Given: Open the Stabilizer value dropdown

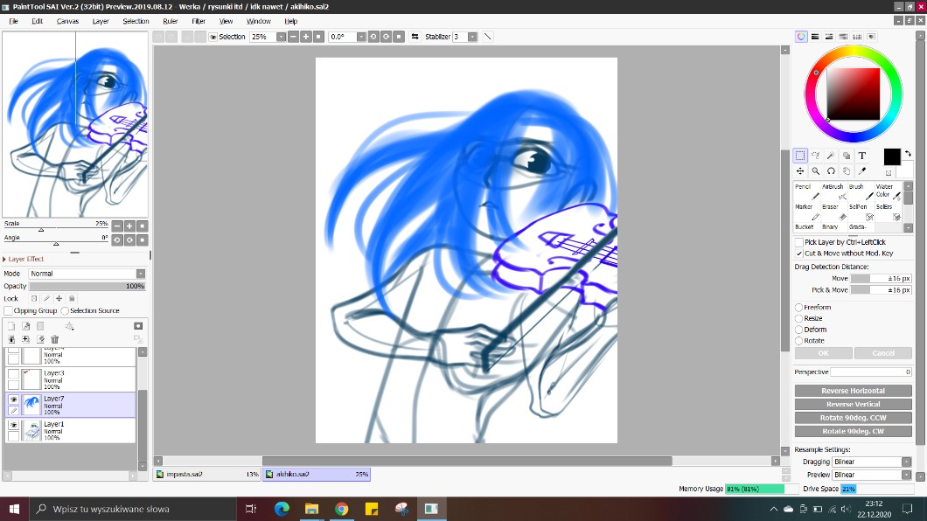Looking at the screenshot, I should (x=472, y=37).
